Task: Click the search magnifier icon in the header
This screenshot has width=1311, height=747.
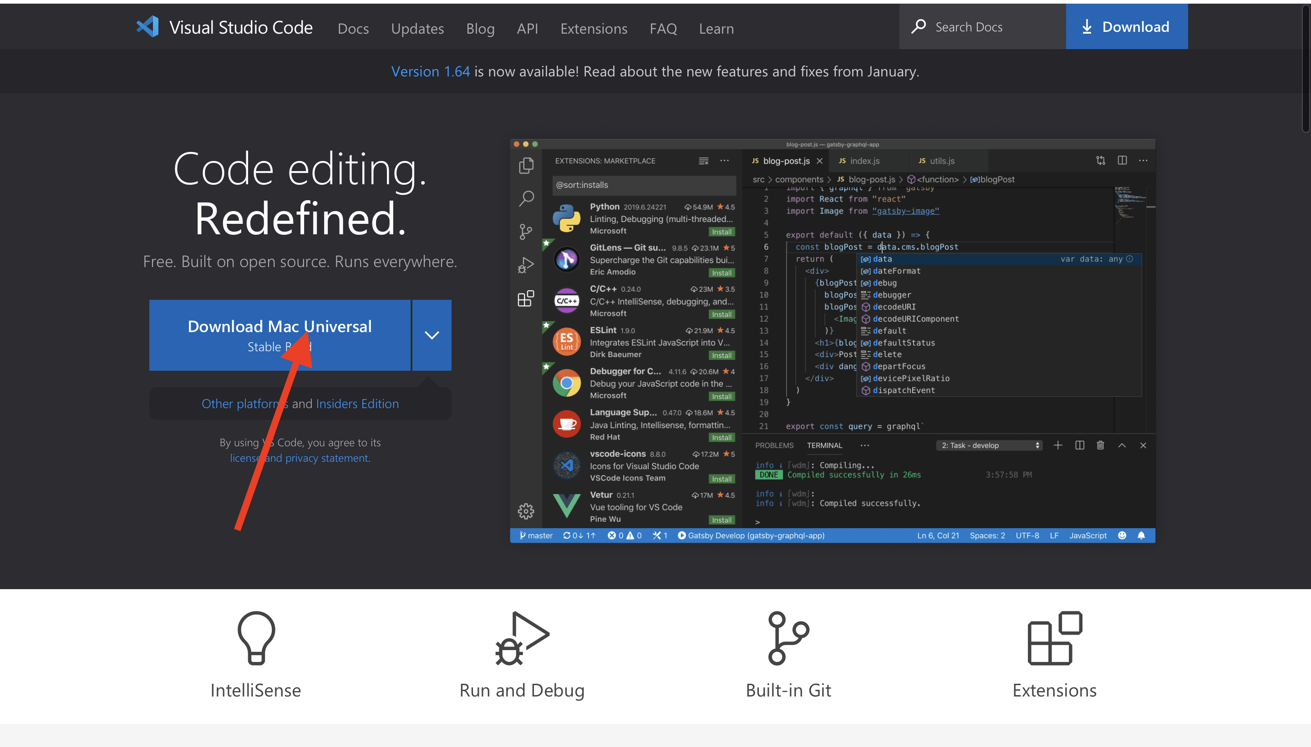Action: click(x=918, y=26)
